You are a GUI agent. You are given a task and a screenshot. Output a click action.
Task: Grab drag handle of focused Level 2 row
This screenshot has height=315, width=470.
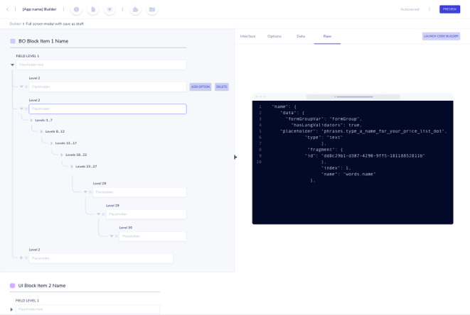pyautogui.click(x=26, y=109)
